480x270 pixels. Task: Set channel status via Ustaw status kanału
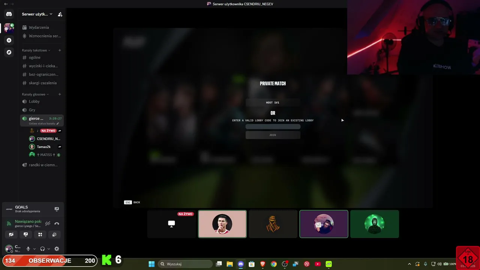pos(44,123)
